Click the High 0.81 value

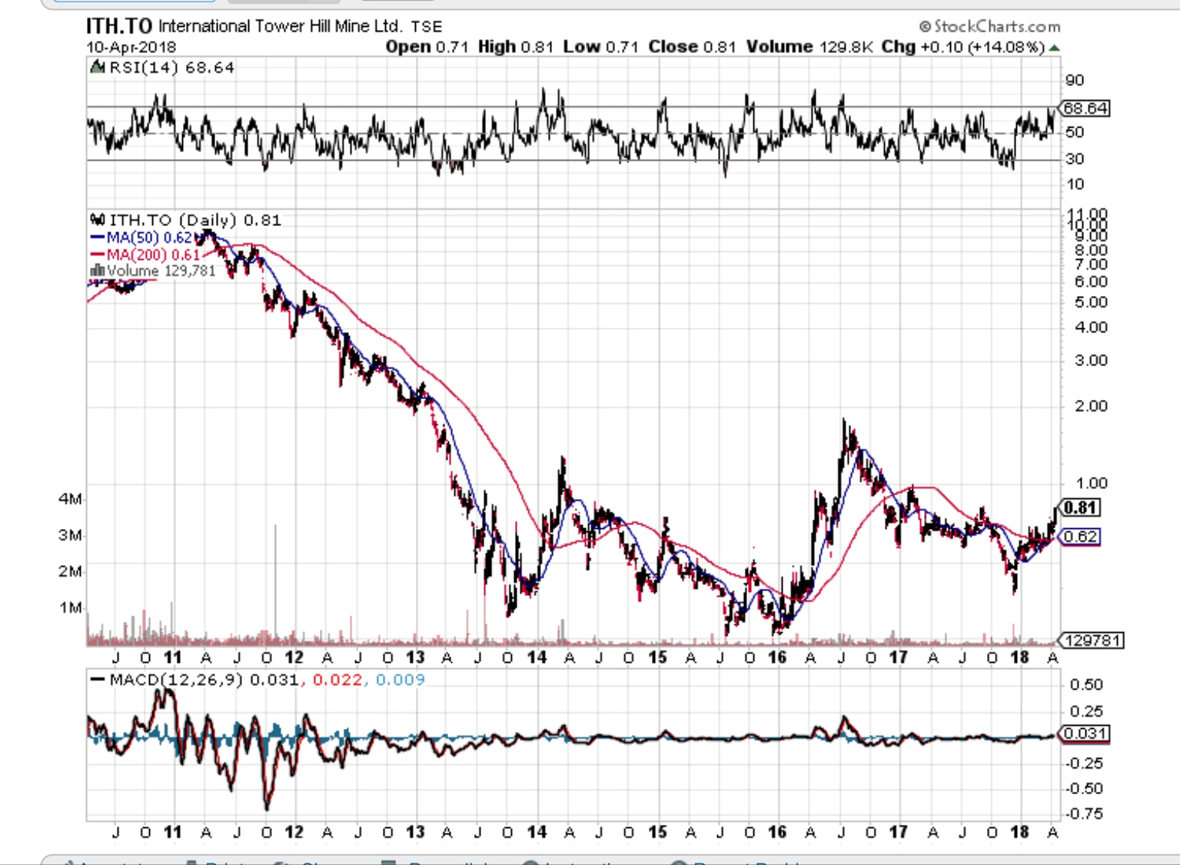tap(515, 47)
